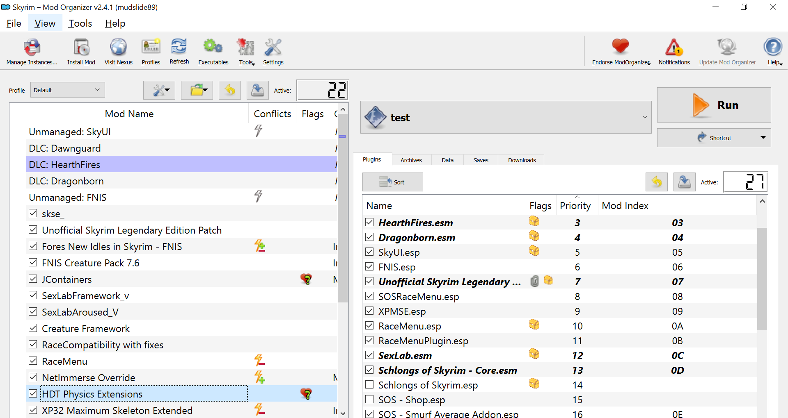Sort plugins by Mod Index header
This screenshot has height=418, width=788.
point(676,206)
